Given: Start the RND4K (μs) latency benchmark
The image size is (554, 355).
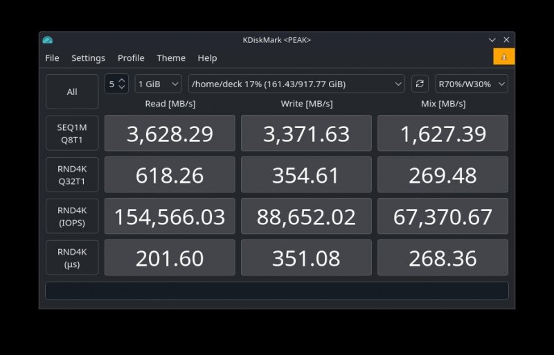Looking at the screenshot, I should (x=72, y=258).
